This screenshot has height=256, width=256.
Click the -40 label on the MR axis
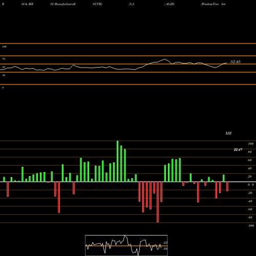[x=250, y=201]
